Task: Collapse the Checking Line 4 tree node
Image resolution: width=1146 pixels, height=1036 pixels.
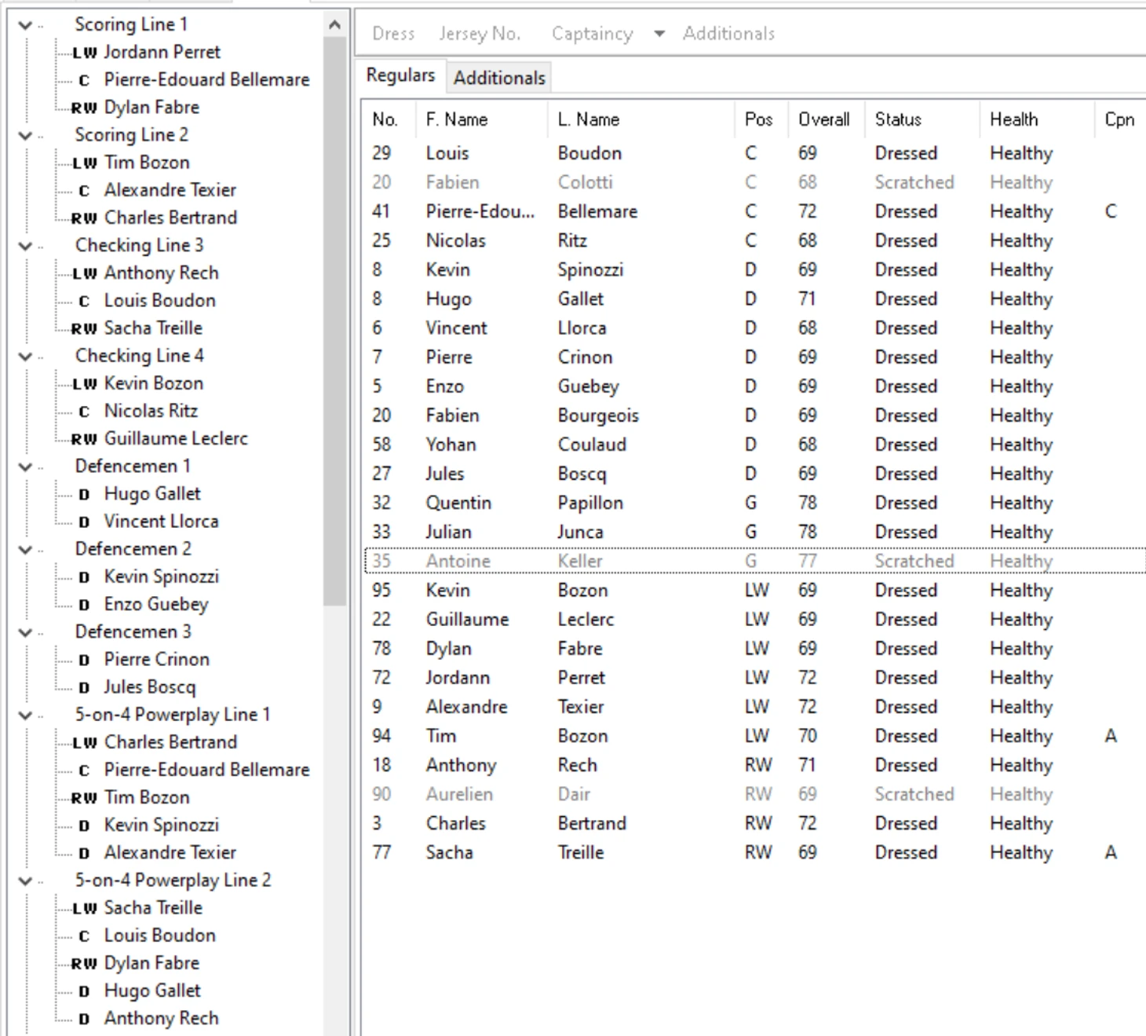Action: pyautogui.click(x=25, y=356)
